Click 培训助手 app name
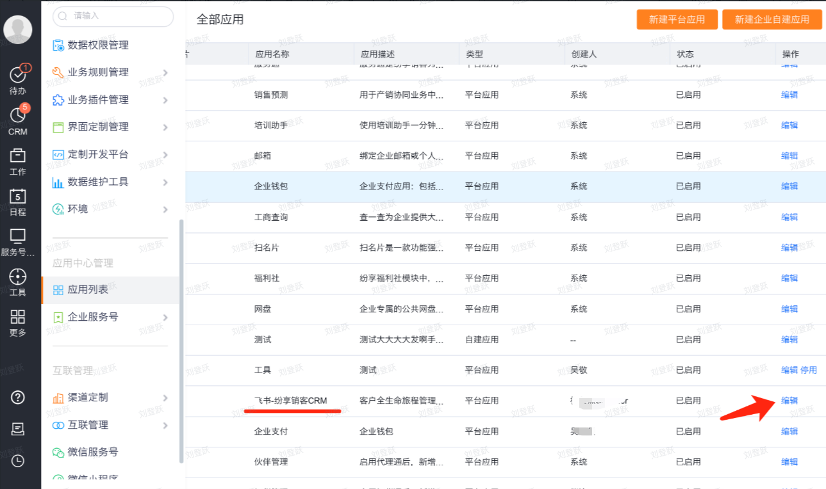 (x=271, y=125)
